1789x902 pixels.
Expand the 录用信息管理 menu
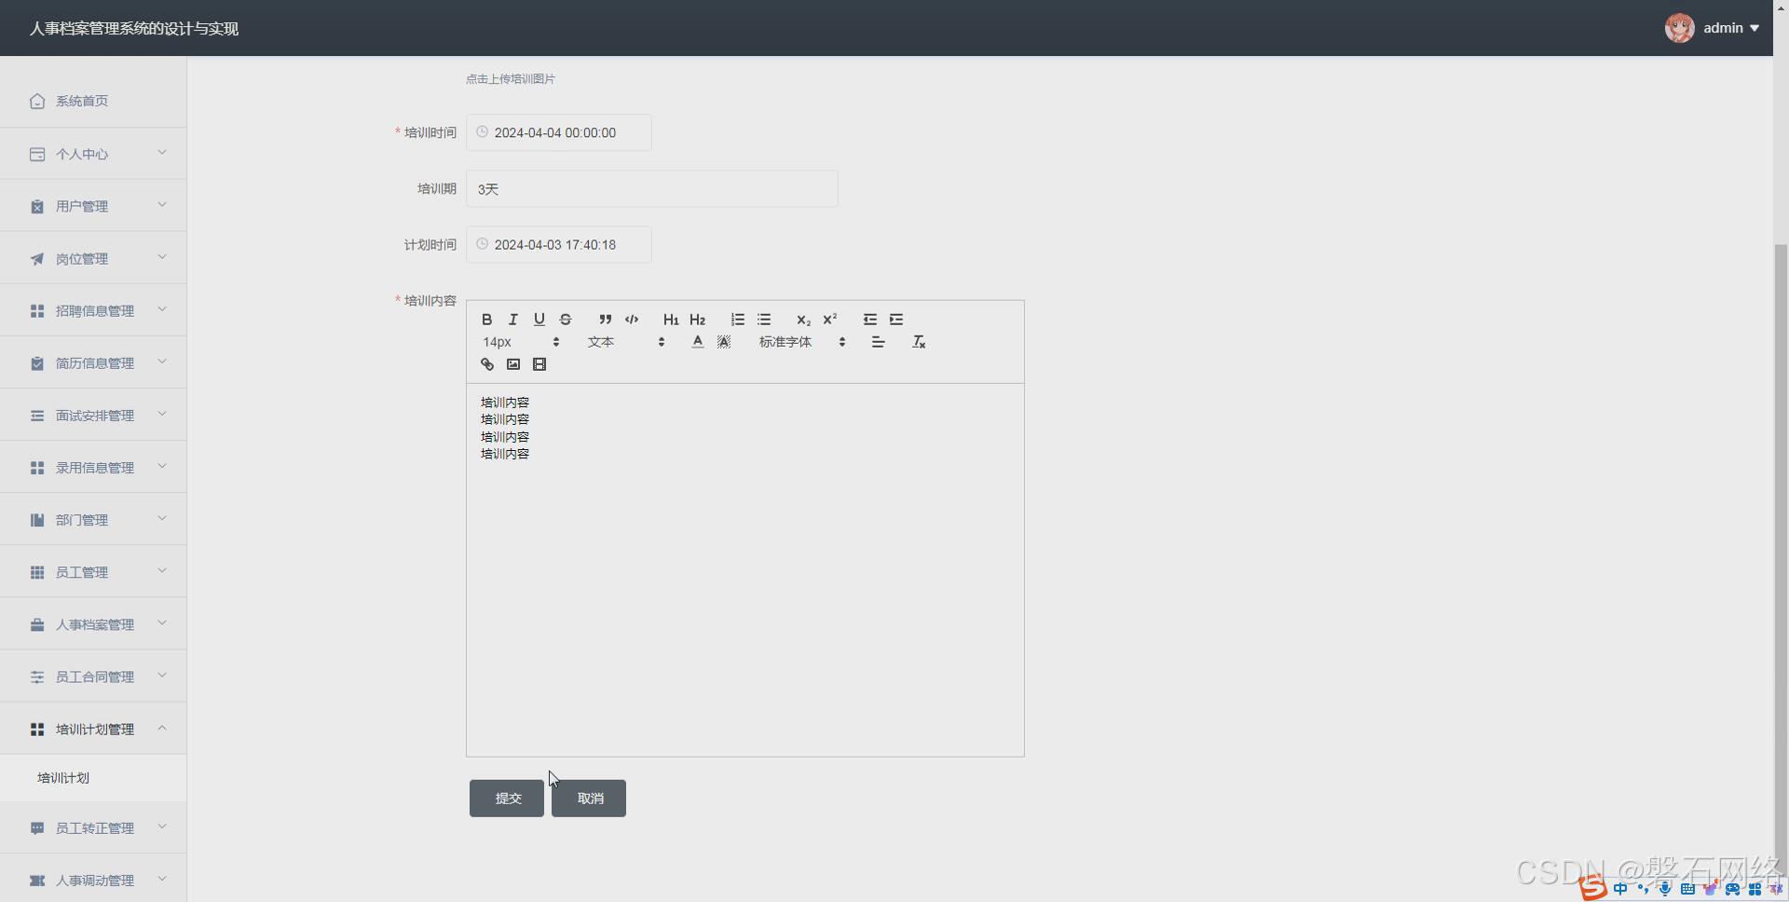pyautogui.click(x=93, y=467)
